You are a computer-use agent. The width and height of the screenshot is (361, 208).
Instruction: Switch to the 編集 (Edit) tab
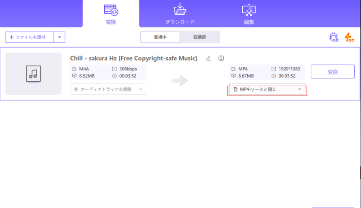[249, 14]
